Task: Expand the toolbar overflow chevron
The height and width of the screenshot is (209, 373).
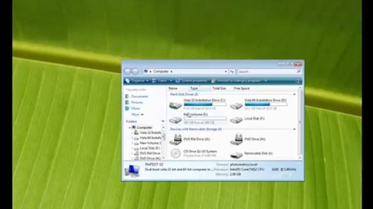Action: 266,81
